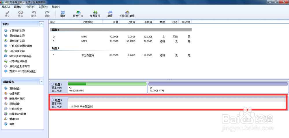Open the 分区(P) menu
Screen dimensions: 289x138
(30, 7)
